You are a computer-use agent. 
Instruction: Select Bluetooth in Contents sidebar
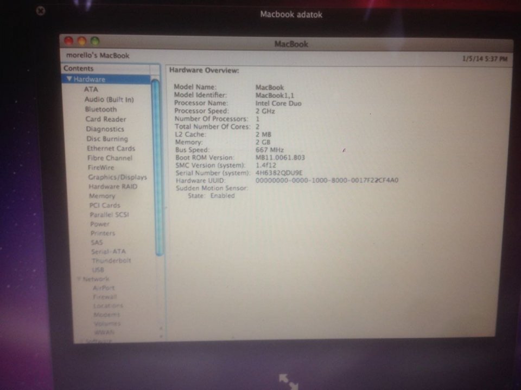(101, 109)
